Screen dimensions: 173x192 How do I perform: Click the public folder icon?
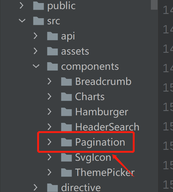[x=39, y=6]
